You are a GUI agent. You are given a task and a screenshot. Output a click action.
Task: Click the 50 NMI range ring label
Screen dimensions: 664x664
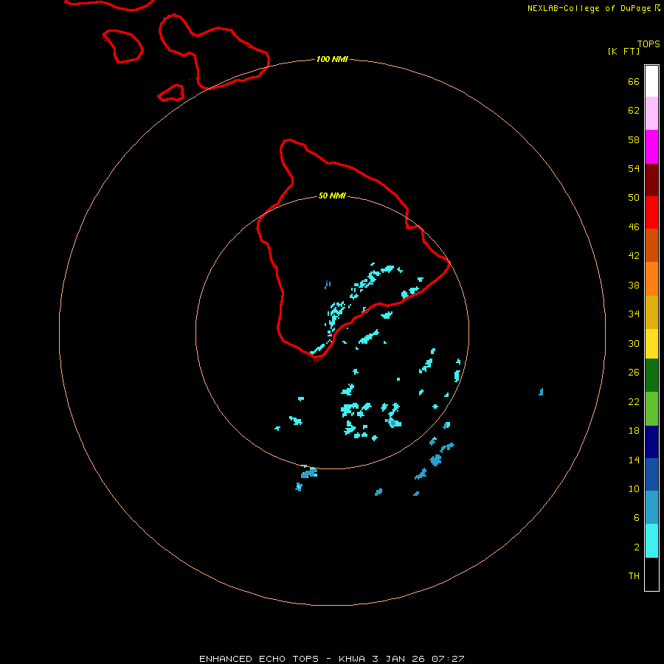click(x=332, y=196)
